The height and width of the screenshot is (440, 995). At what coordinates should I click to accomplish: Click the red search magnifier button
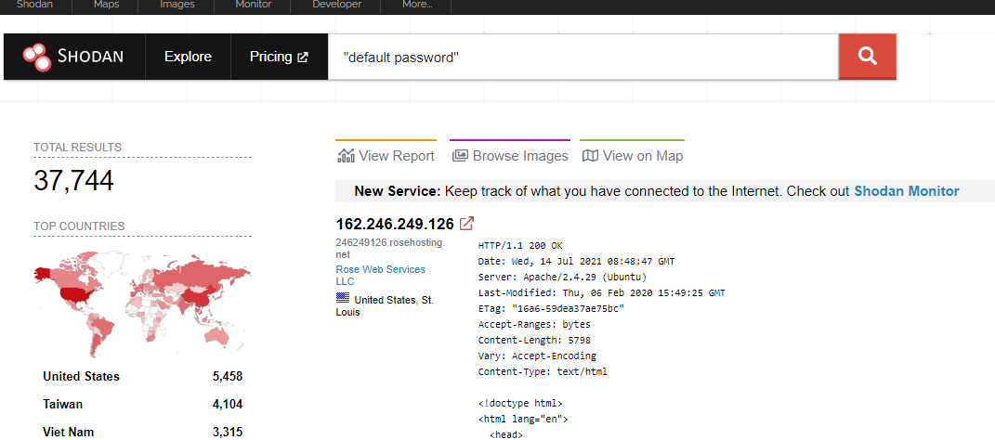click(867, 57)
